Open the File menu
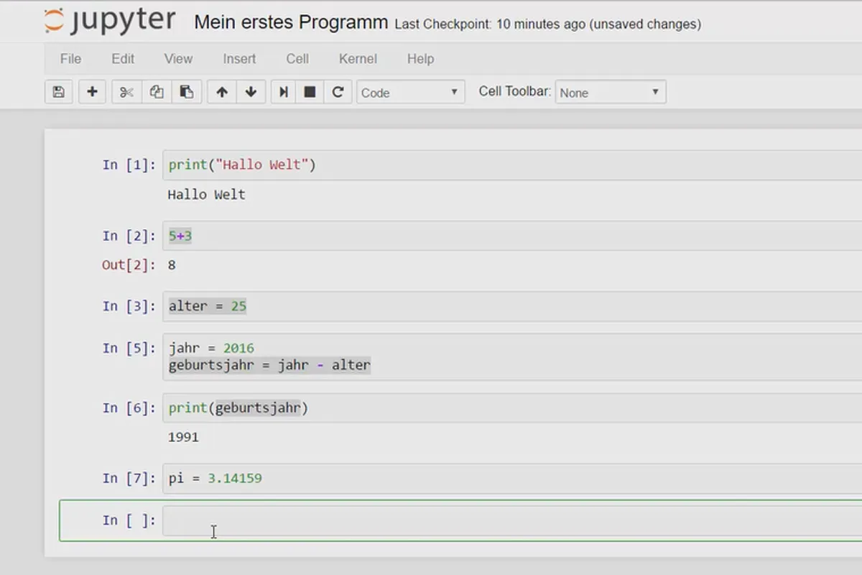 click(70, 59)
